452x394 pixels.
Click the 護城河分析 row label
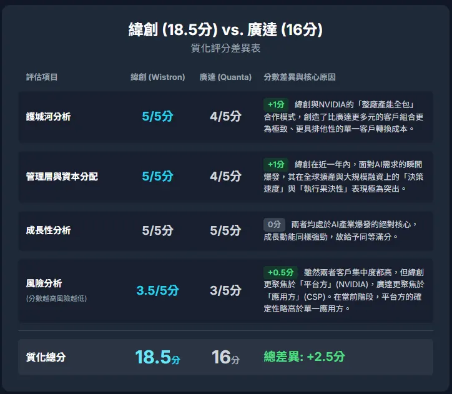(x=48, y=116)
